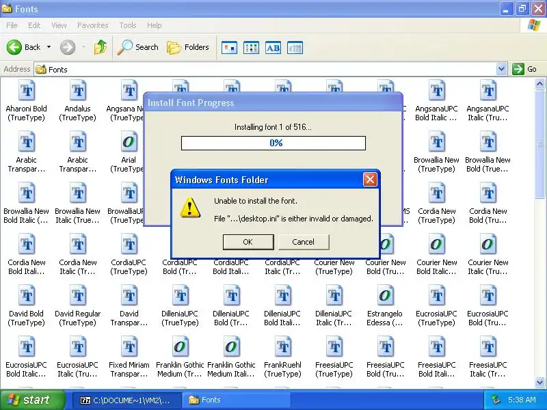Click the vertical scrollbar thumb

[539, 145]
